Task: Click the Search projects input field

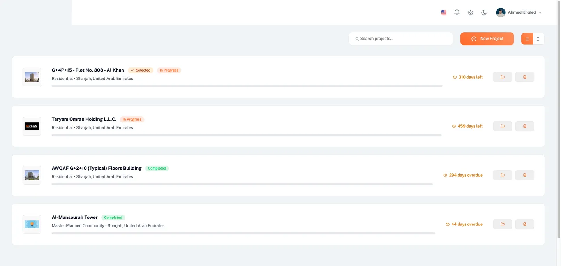Action: [400, 39]
